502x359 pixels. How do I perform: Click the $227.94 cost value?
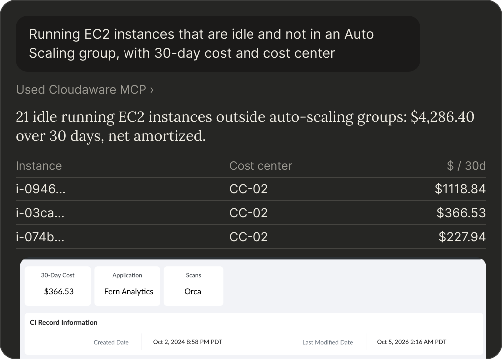pyautogui.click(x=462, y=237)
